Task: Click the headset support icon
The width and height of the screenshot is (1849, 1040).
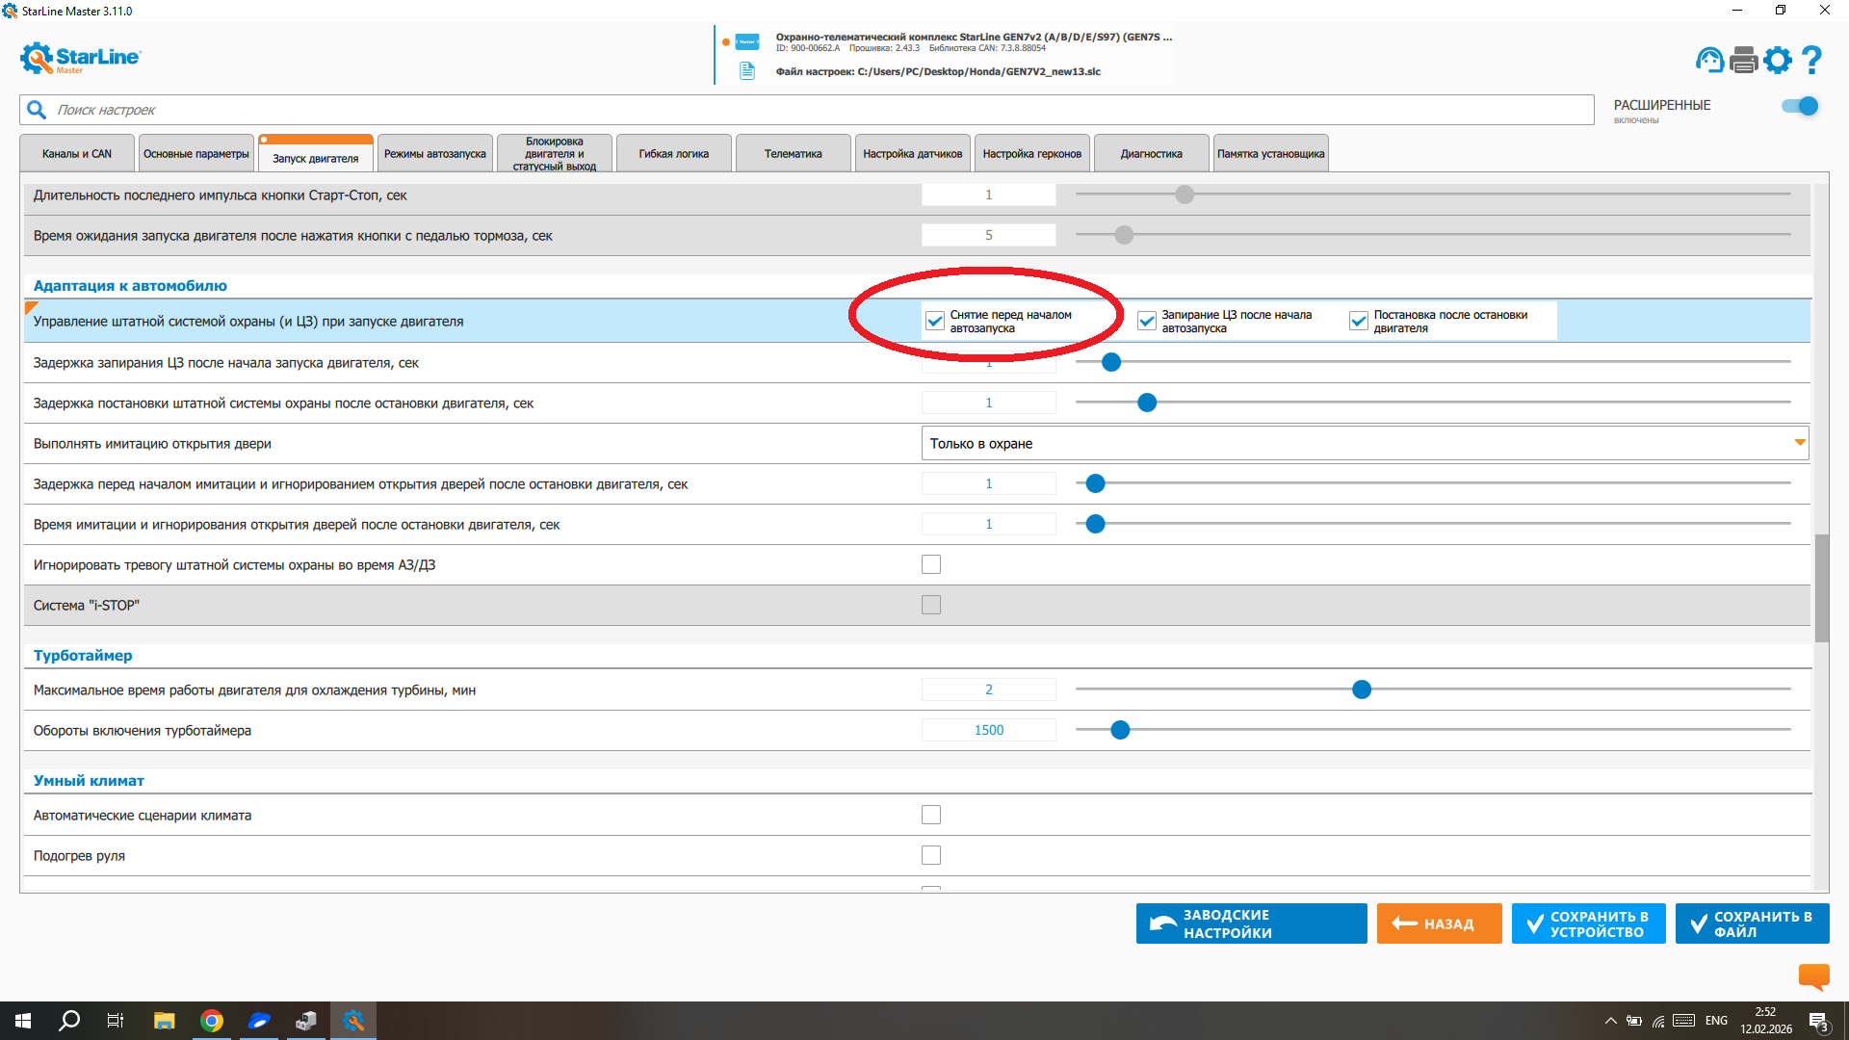Action: pos(1709,60)
